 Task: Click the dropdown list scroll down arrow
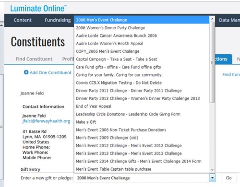(212, 170)
